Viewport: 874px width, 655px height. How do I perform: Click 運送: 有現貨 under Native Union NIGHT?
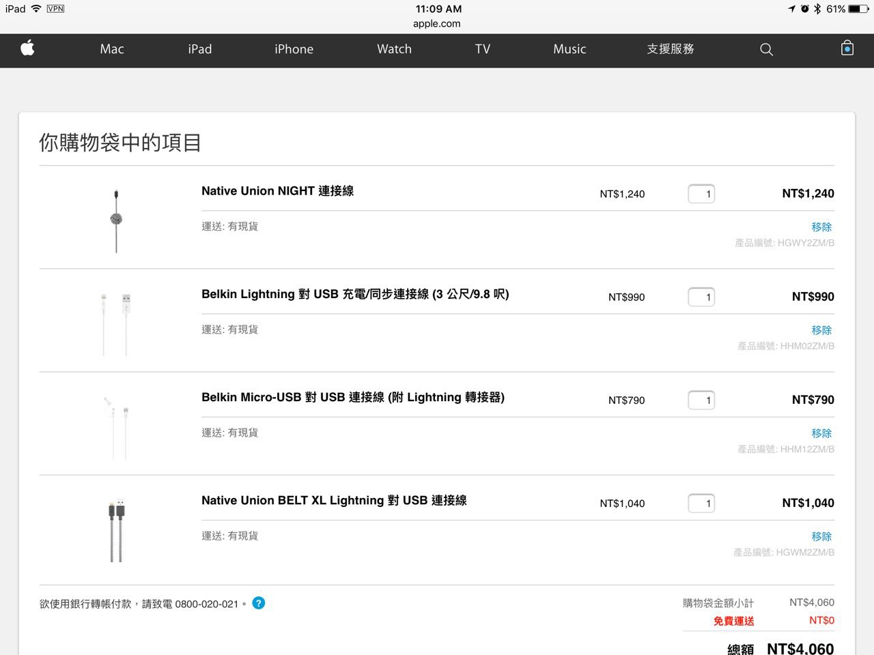coord(229,227)
